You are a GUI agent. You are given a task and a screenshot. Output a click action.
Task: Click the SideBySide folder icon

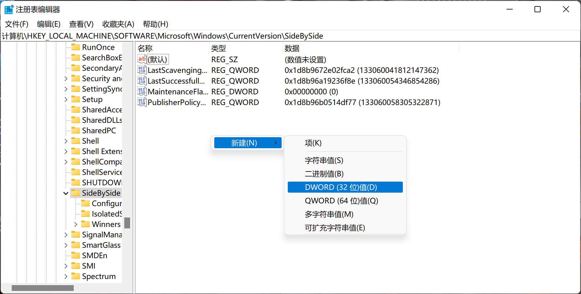click(76, 193)
